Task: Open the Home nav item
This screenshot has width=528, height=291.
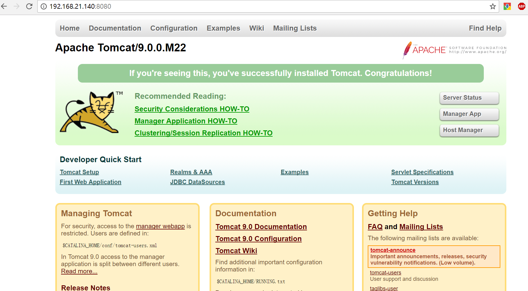Action: (70, 28)
